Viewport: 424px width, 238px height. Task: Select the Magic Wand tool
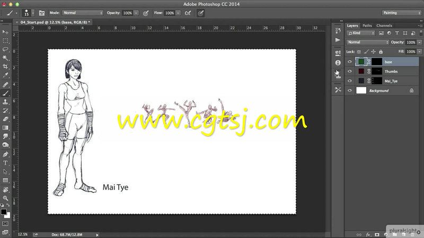[x=5, y=58]
